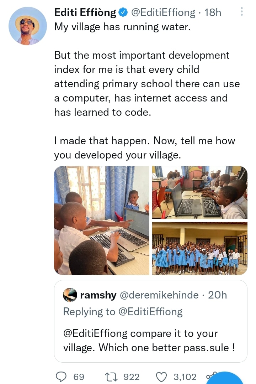Tap the share icon beside the likes

click(x=211, y=376)
